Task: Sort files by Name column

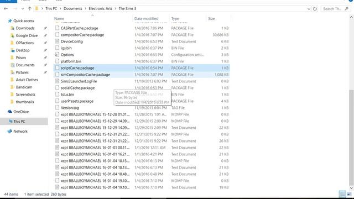Action: point(59,19)
